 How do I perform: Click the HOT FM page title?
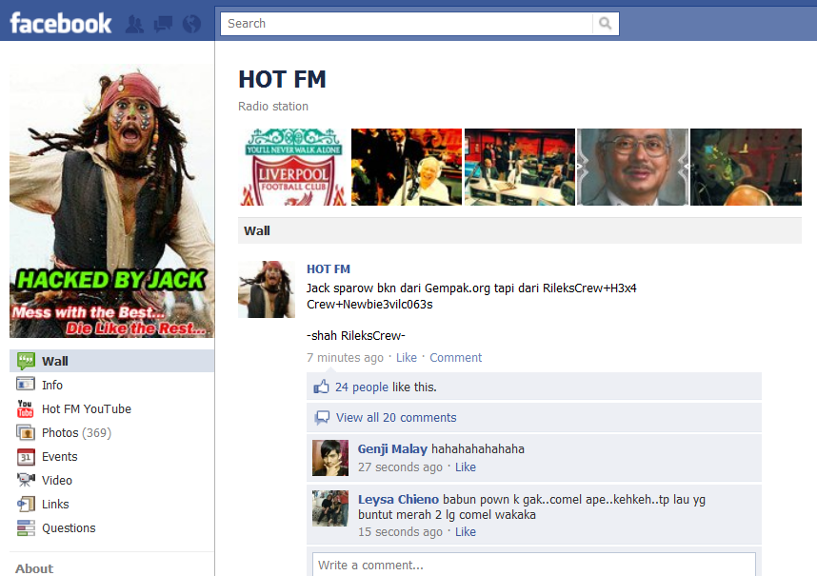282,80
